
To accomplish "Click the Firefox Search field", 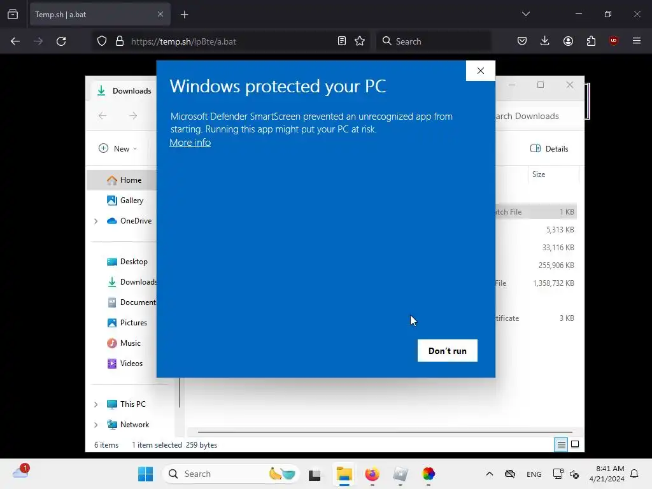I will coord(433,41).
